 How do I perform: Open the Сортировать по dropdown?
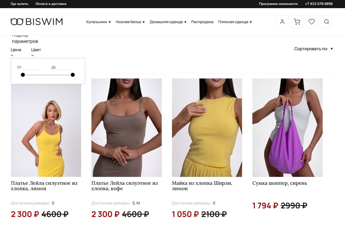[313, 49]
